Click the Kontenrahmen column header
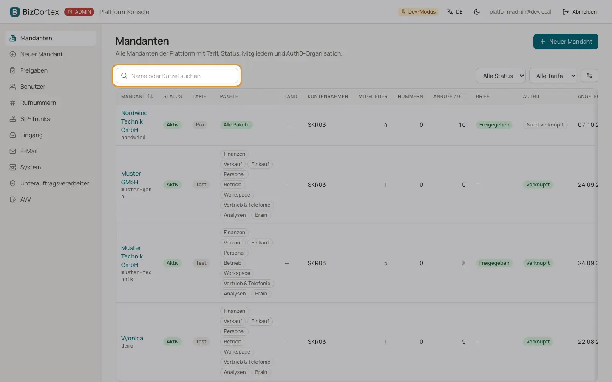 point(328,96)
